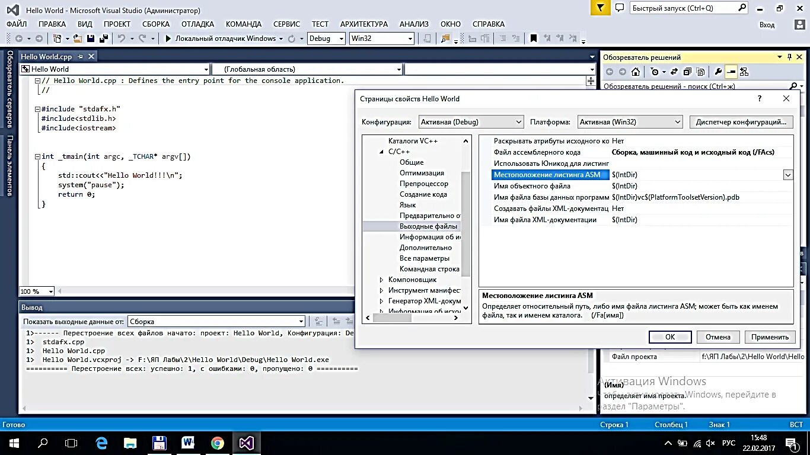Select the Hello World.cpp editor tab

[x=46, y=57]
